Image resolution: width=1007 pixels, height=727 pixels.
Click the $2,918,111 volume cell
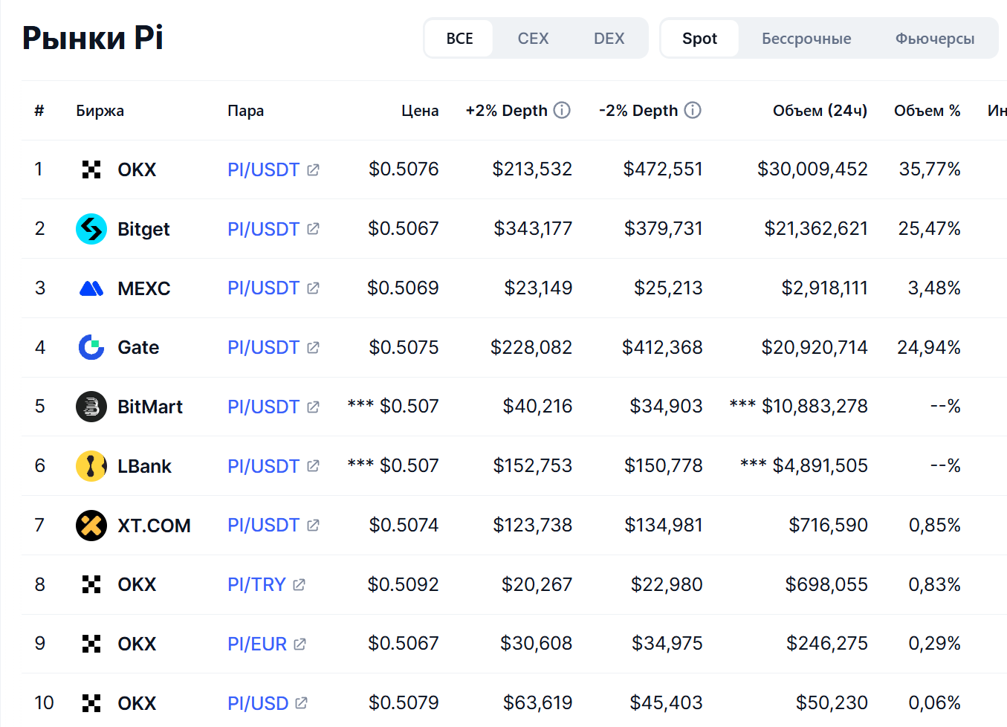(x=824, y=288)
